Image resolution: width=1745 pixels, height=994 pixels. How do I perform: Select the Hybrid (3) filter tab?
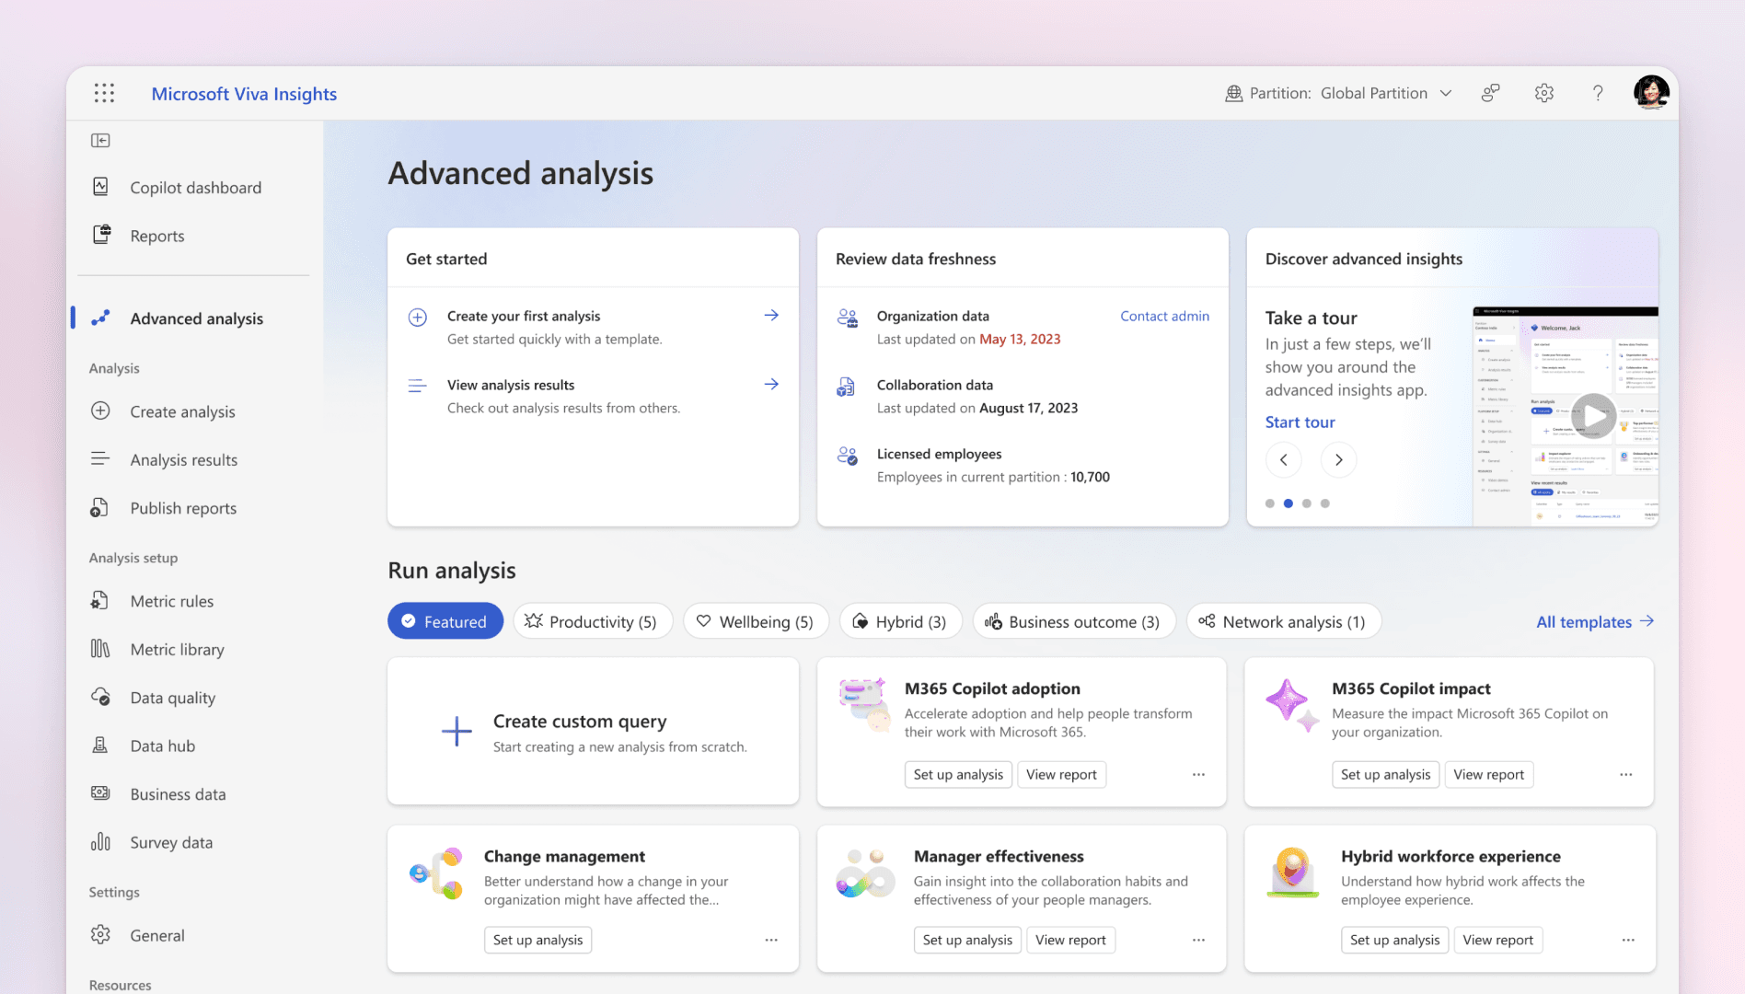click(900, 621)
